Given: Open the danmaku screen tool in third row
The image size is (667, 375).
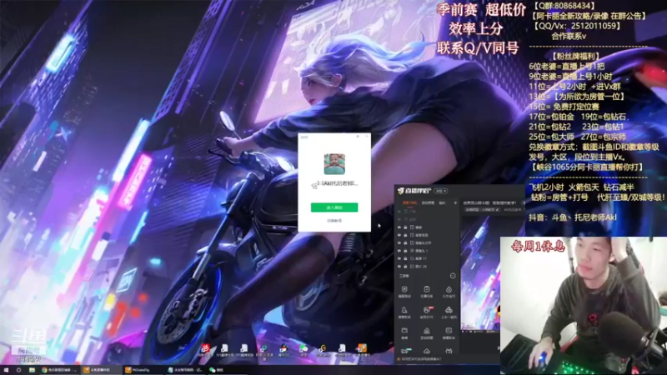Looking at the screenshot, I should (x=449, y=332).
